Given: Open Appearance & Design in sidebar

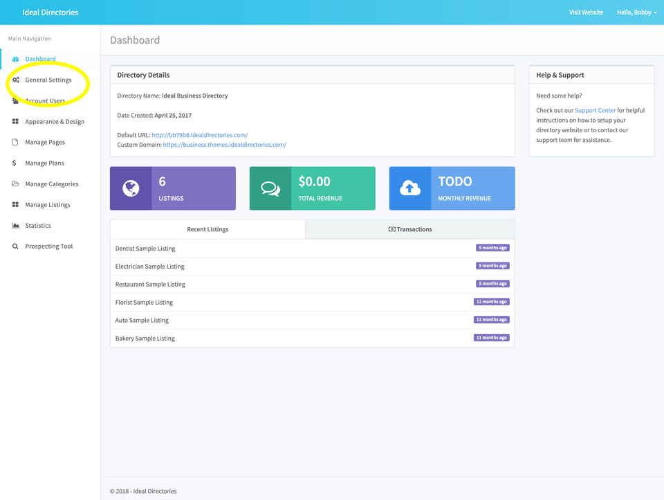Looking at the screenshot, I should (x=55, y=122).
